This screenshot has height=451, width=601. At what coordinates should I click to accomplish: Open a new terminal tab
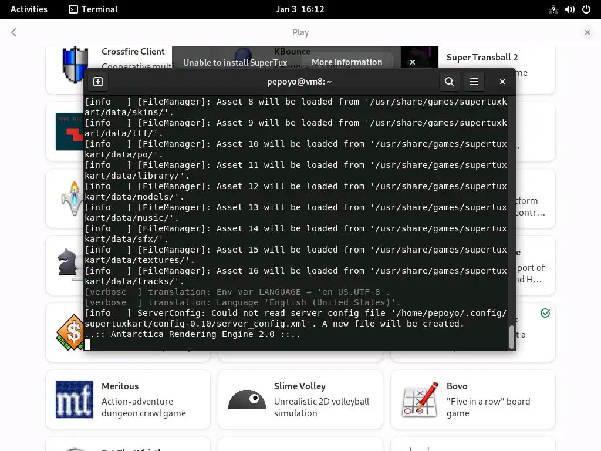[x=98, y=82]
